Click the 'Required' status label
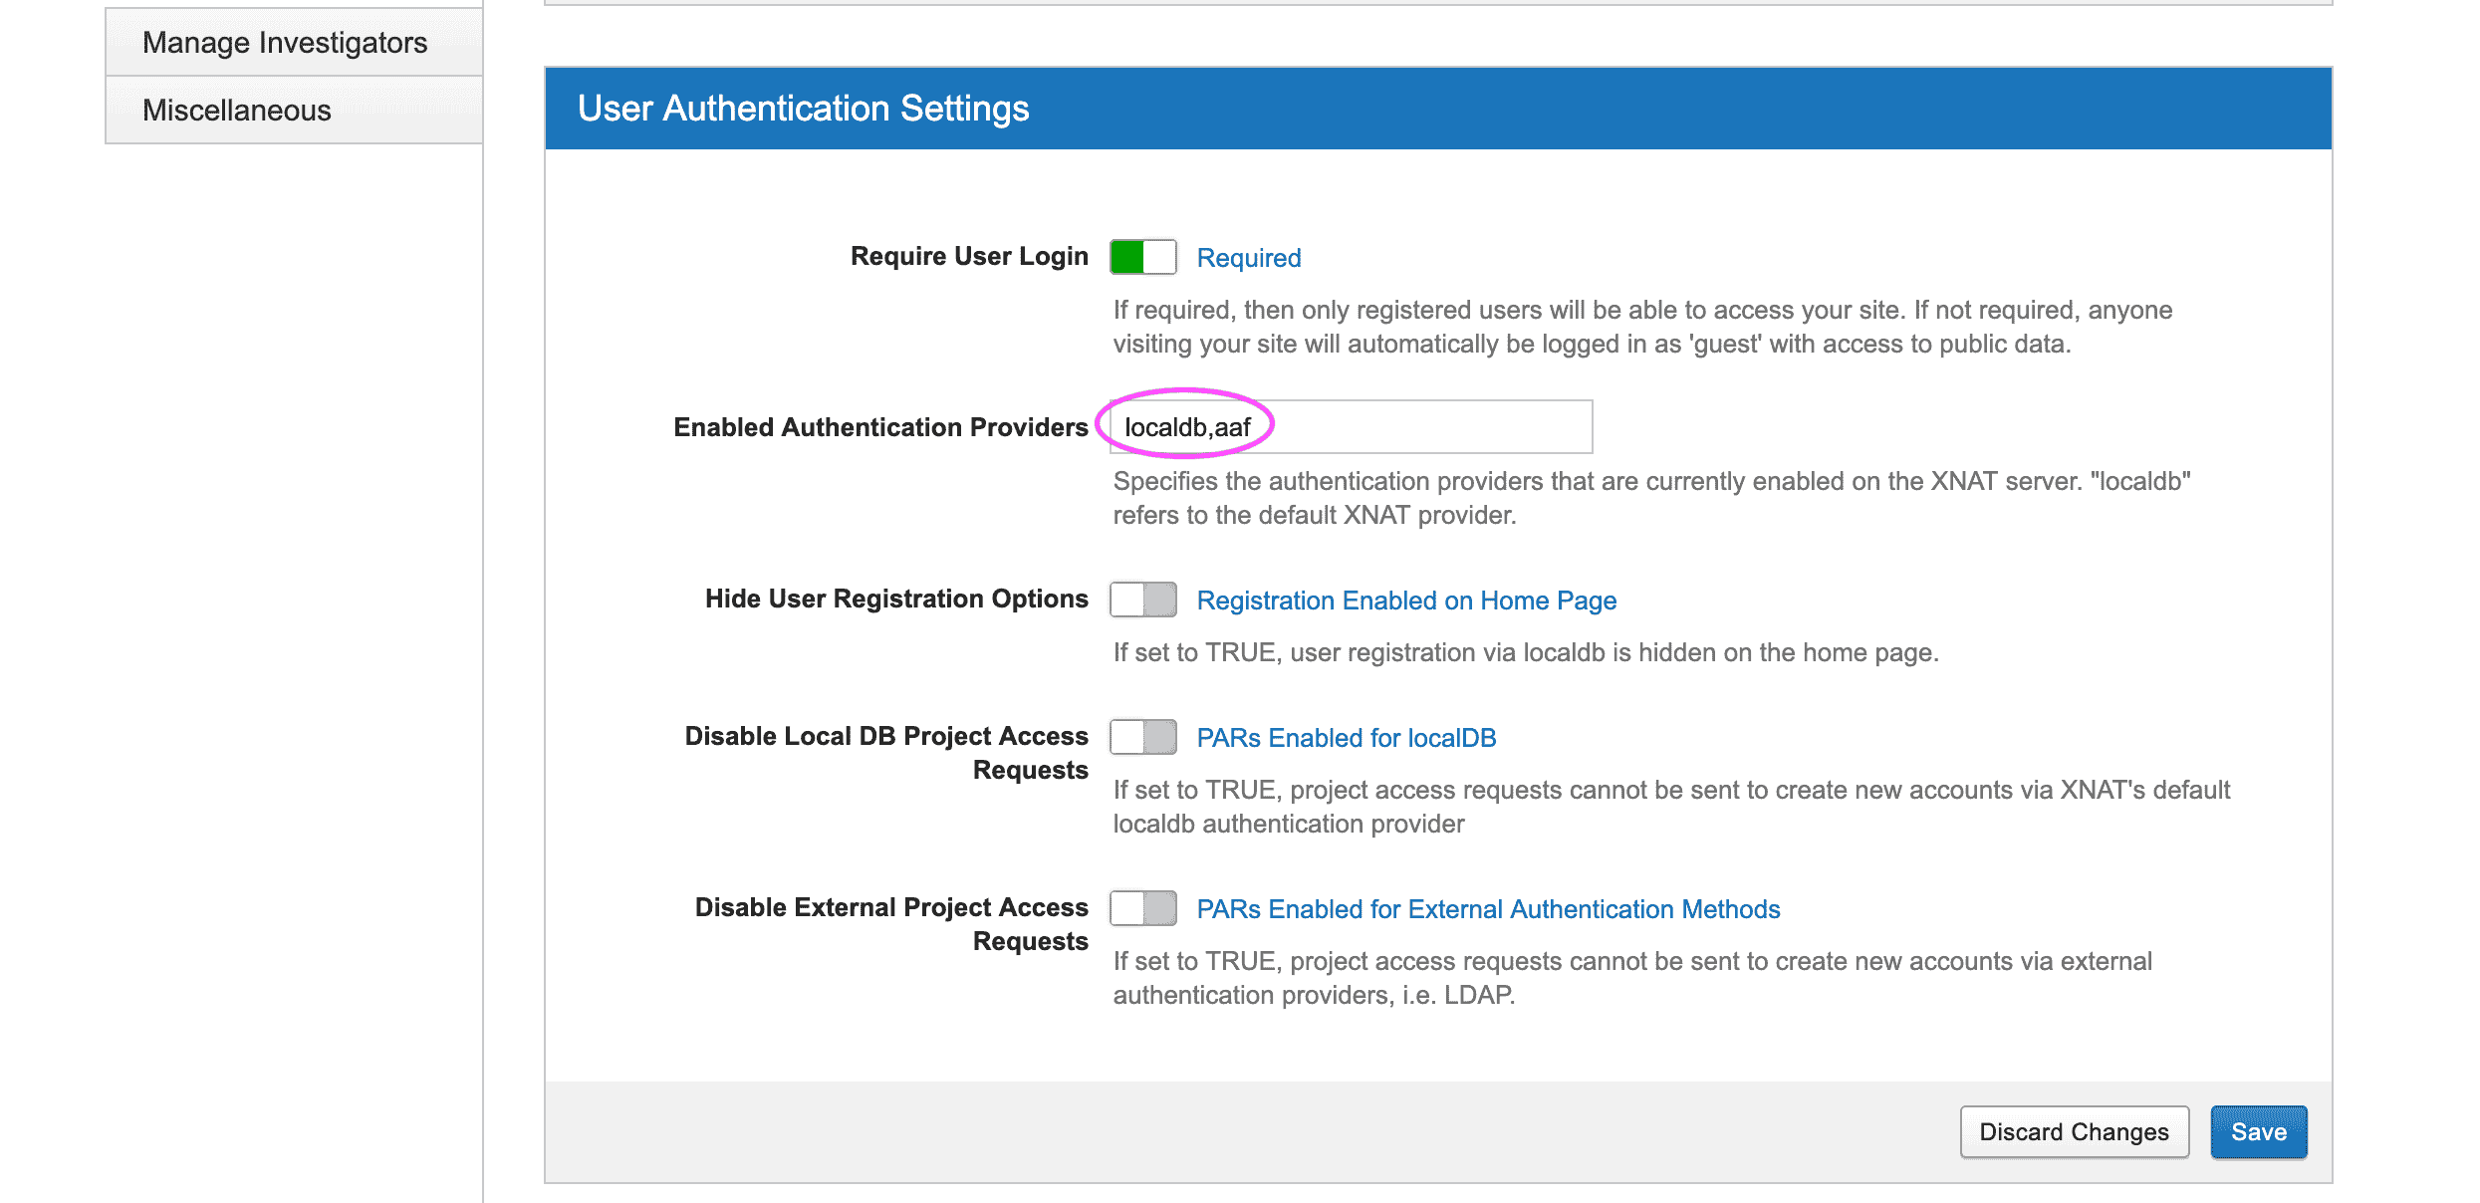 click(1249, 258)
